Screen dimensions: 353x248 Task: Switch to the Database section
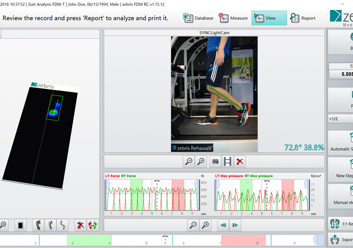point(198,18)
